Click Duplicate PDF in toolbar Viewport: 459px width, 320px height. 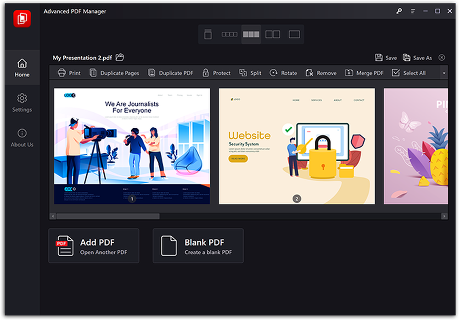170,73
